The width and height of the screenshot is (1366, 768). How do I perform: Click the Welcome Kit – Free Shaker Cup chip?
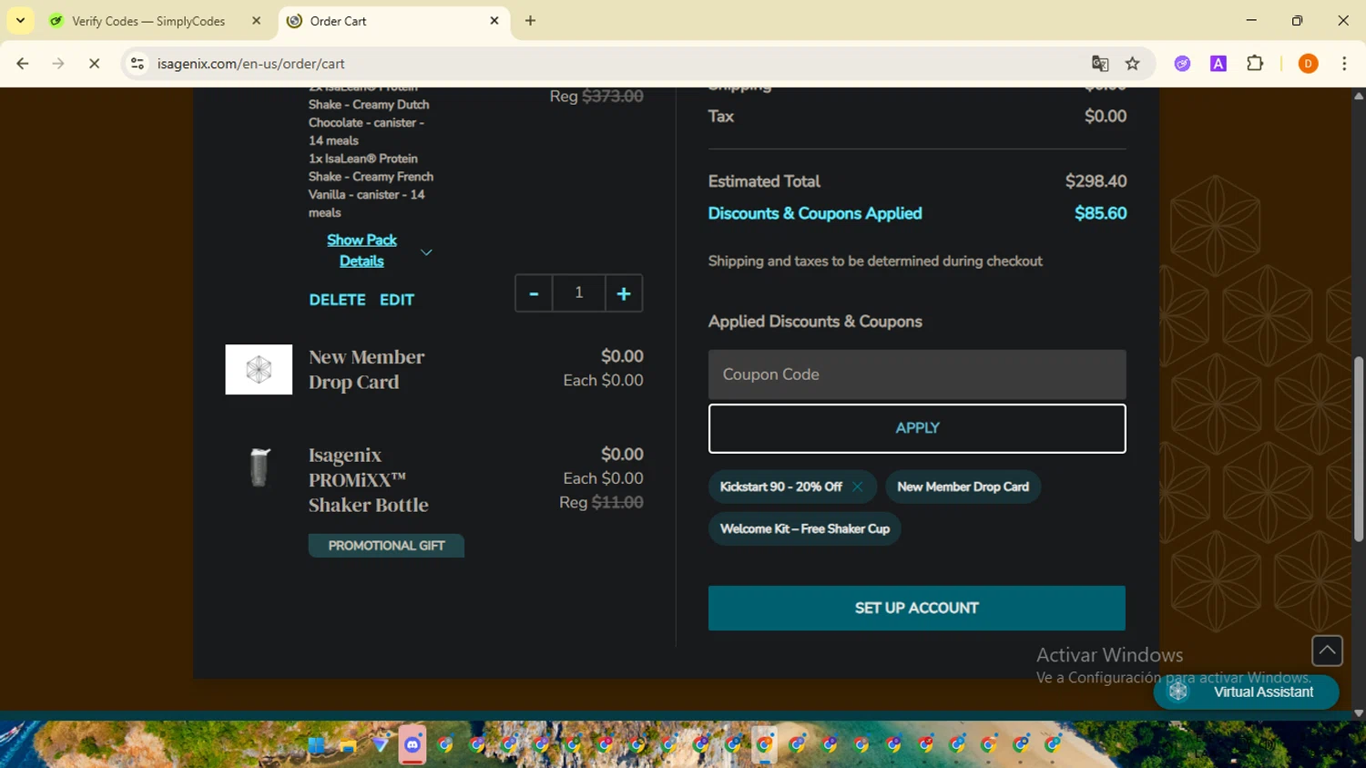click(x=804, y=528)
